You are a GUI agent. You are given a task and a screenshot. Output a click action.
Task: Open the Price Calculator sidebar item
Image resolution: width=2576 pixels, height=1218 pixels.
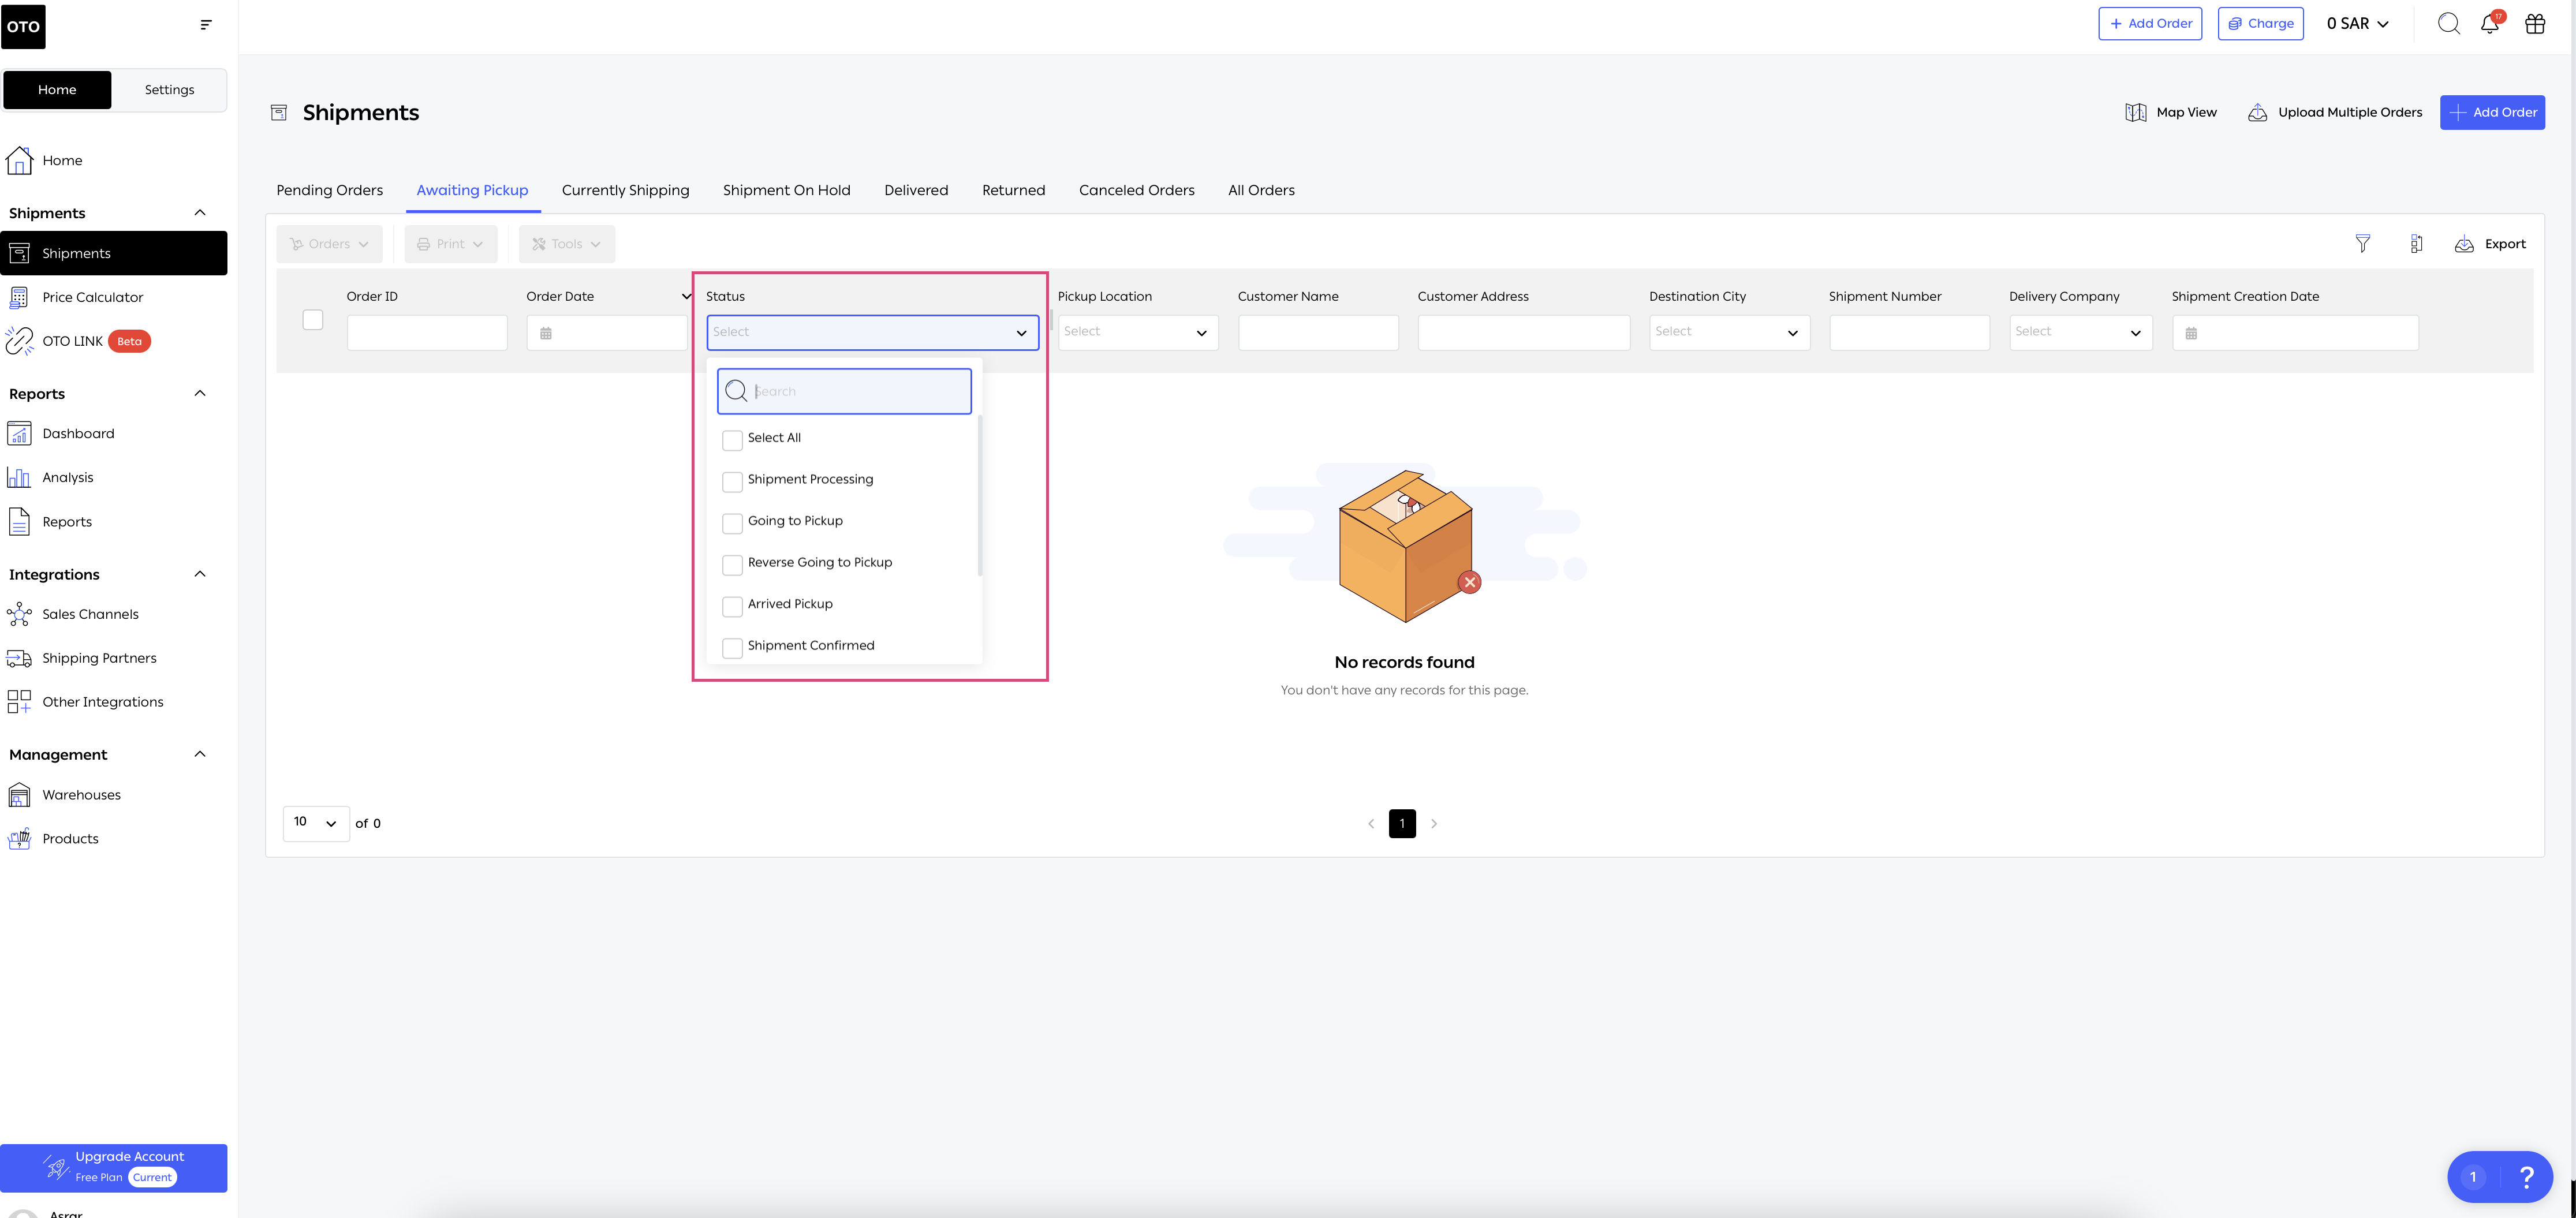pyautogui.click(x=92, y=297)
